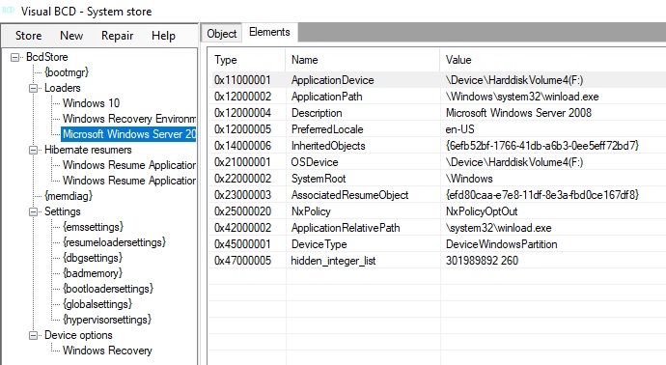Select the {globalsettings} entry

[97, 304]
